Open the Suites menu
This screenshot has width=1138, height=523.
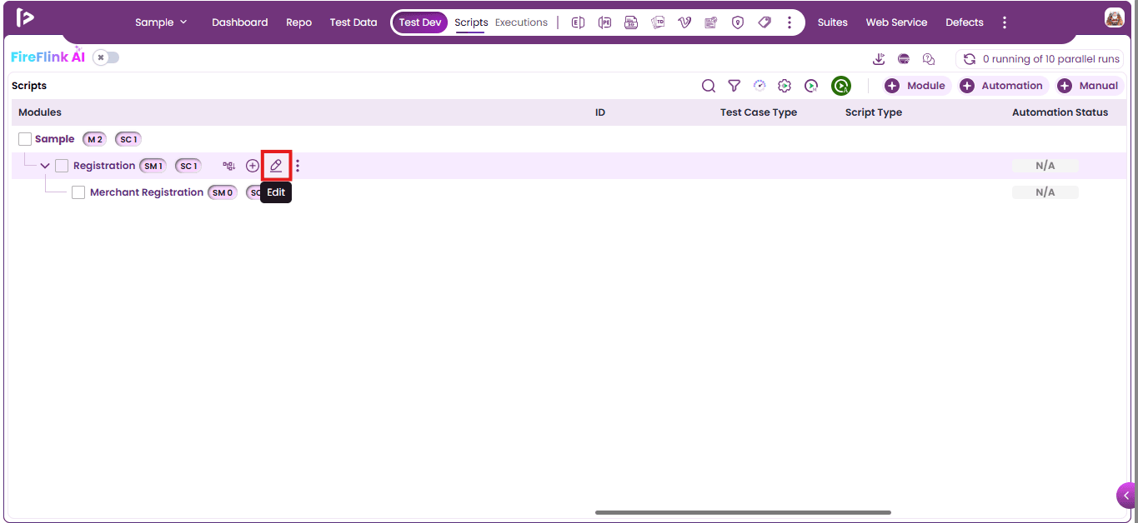(832, 22)
